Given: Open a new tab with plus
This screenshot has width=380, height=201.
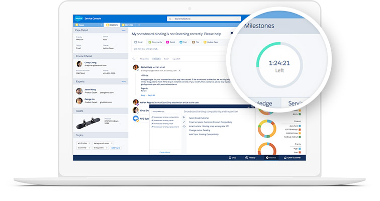Looking at the screenshot, I should (139, 25).
